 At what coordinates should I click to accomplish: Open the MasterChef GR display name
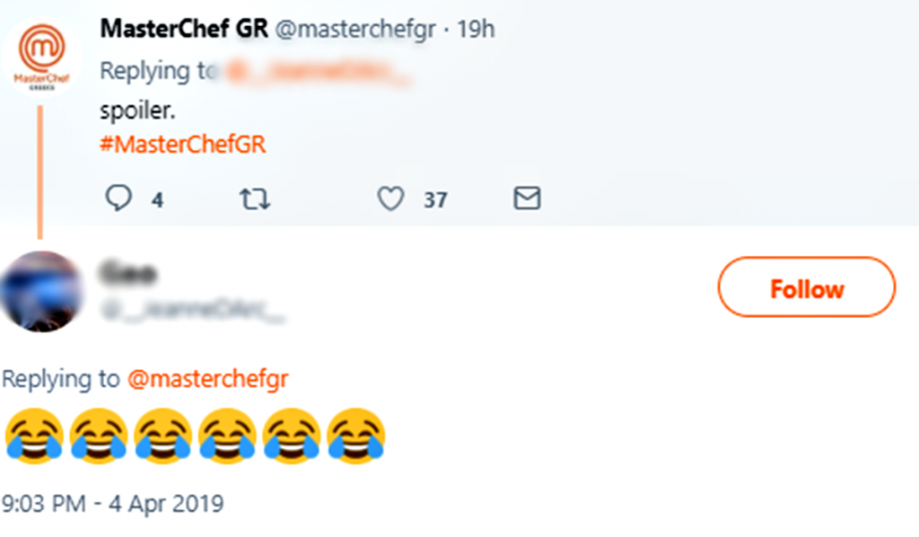[184, 29]
